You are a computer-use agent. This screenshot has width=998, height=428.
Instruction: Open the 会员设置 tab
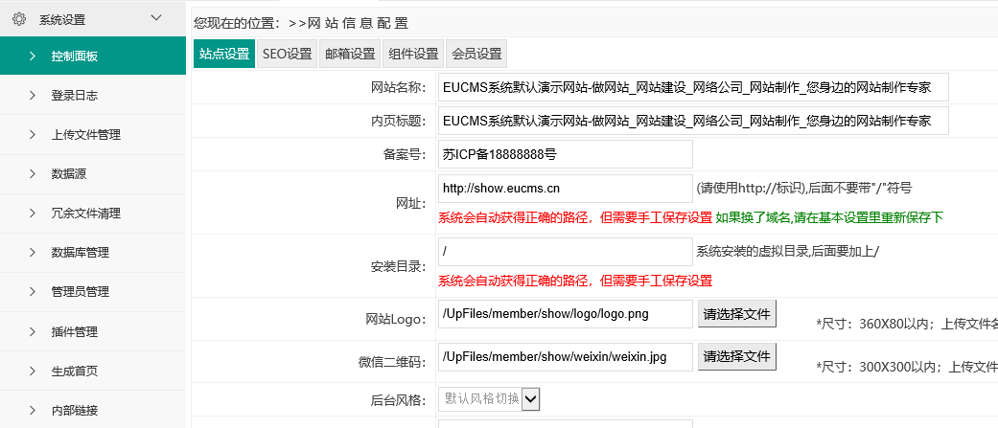476,54
